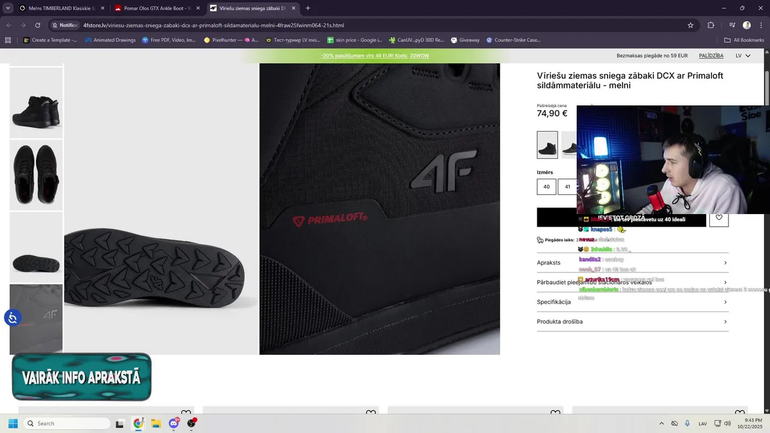Reload the page with the refresh icon
Viewport: 770px width, 433px height.
(x=37, y=25)
